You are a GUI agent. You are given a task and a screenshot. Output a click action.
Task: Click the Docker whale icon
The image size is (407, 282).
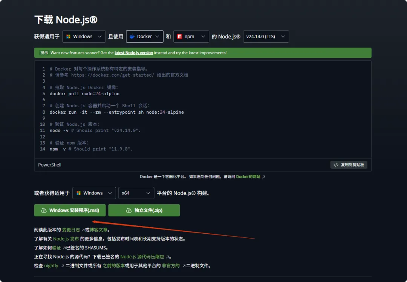pyautogui.click(x=132, y=36)
